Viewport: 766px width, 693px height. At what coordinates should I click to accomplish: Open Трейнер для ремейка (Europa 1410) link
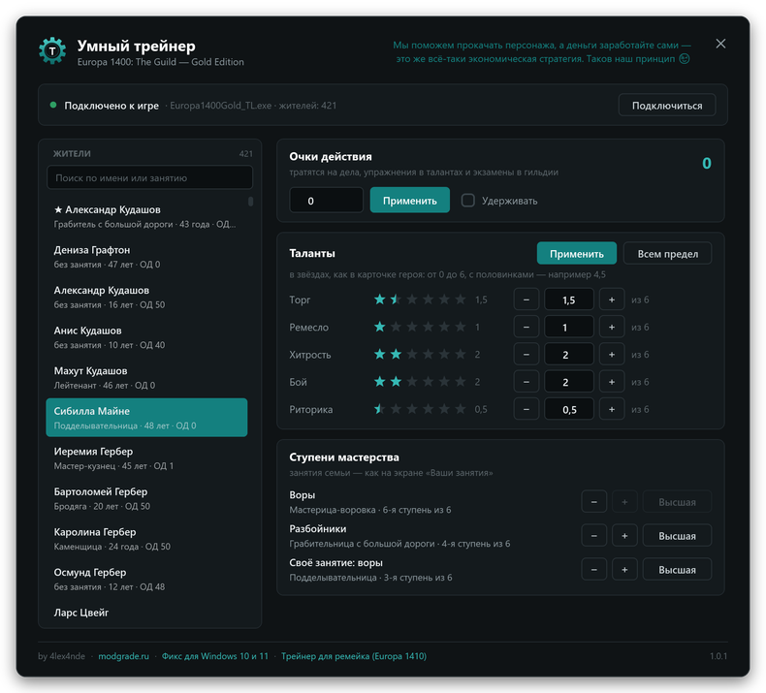tap(354, 656)
